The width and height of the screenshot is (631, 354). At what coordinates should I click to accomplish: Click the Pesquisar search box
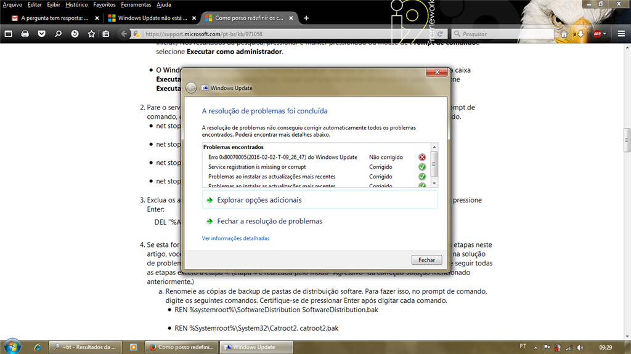(x=503, y=34)
